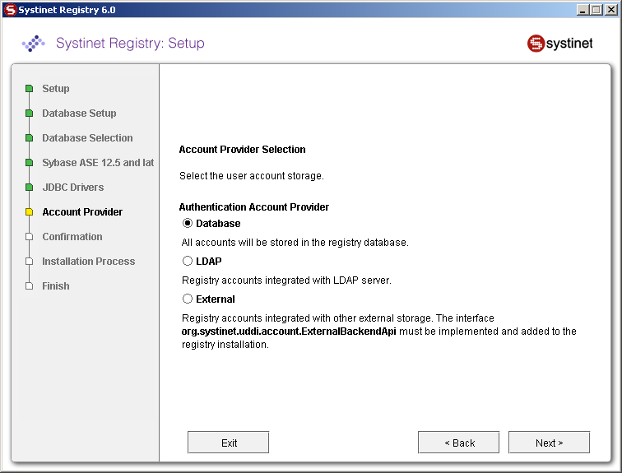
Task: Click the Exit button
Action: pos(228,443)
